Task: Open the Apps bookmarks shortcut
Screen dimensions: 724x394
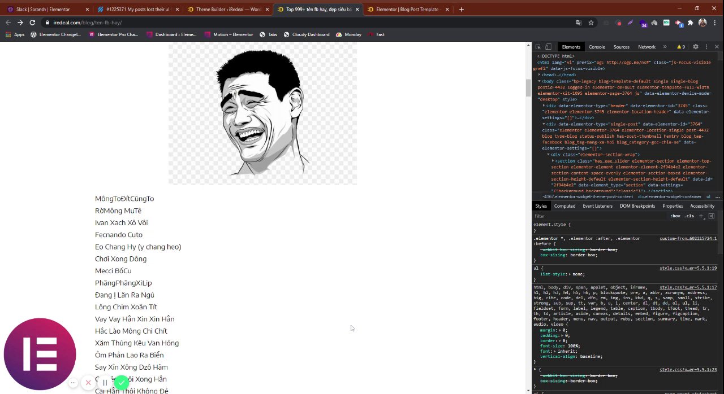Action: point(15,34)
